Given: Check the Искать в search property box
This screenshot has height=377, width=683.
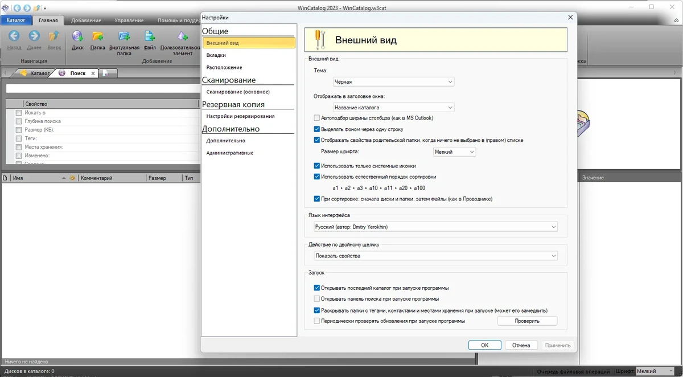Looking at the screenshot, I should click(19, 113).
